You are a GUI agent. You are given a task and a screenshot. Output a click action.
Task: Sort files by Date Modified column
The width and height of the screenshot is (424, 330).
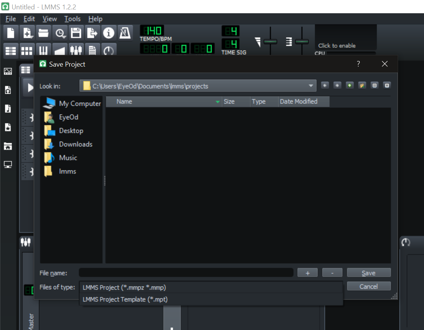[304, 102]
